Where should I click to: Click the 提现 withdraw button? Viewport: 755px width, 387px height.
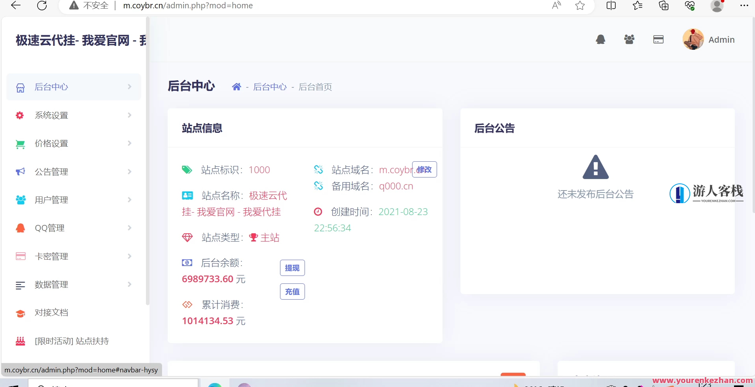click(292, 268)
